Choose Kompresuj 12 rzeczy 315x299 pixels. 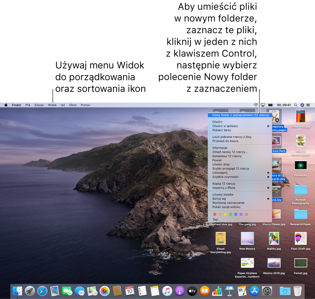[240, 156]
